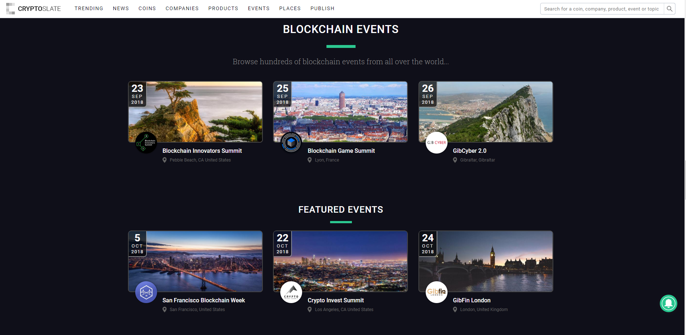The image size is (686, 335).
Task: Click the Gibraltar, Gibraltar location text
Action: 478,160
